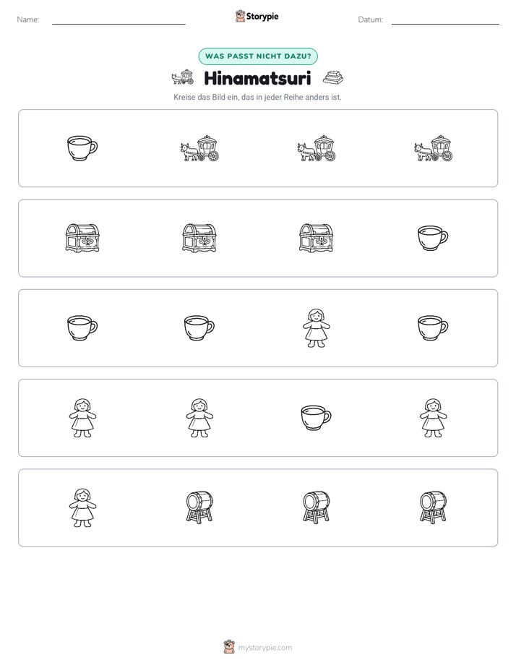Click the middle treasure chest in row two
516x668 pixels.
pos(199,238)
